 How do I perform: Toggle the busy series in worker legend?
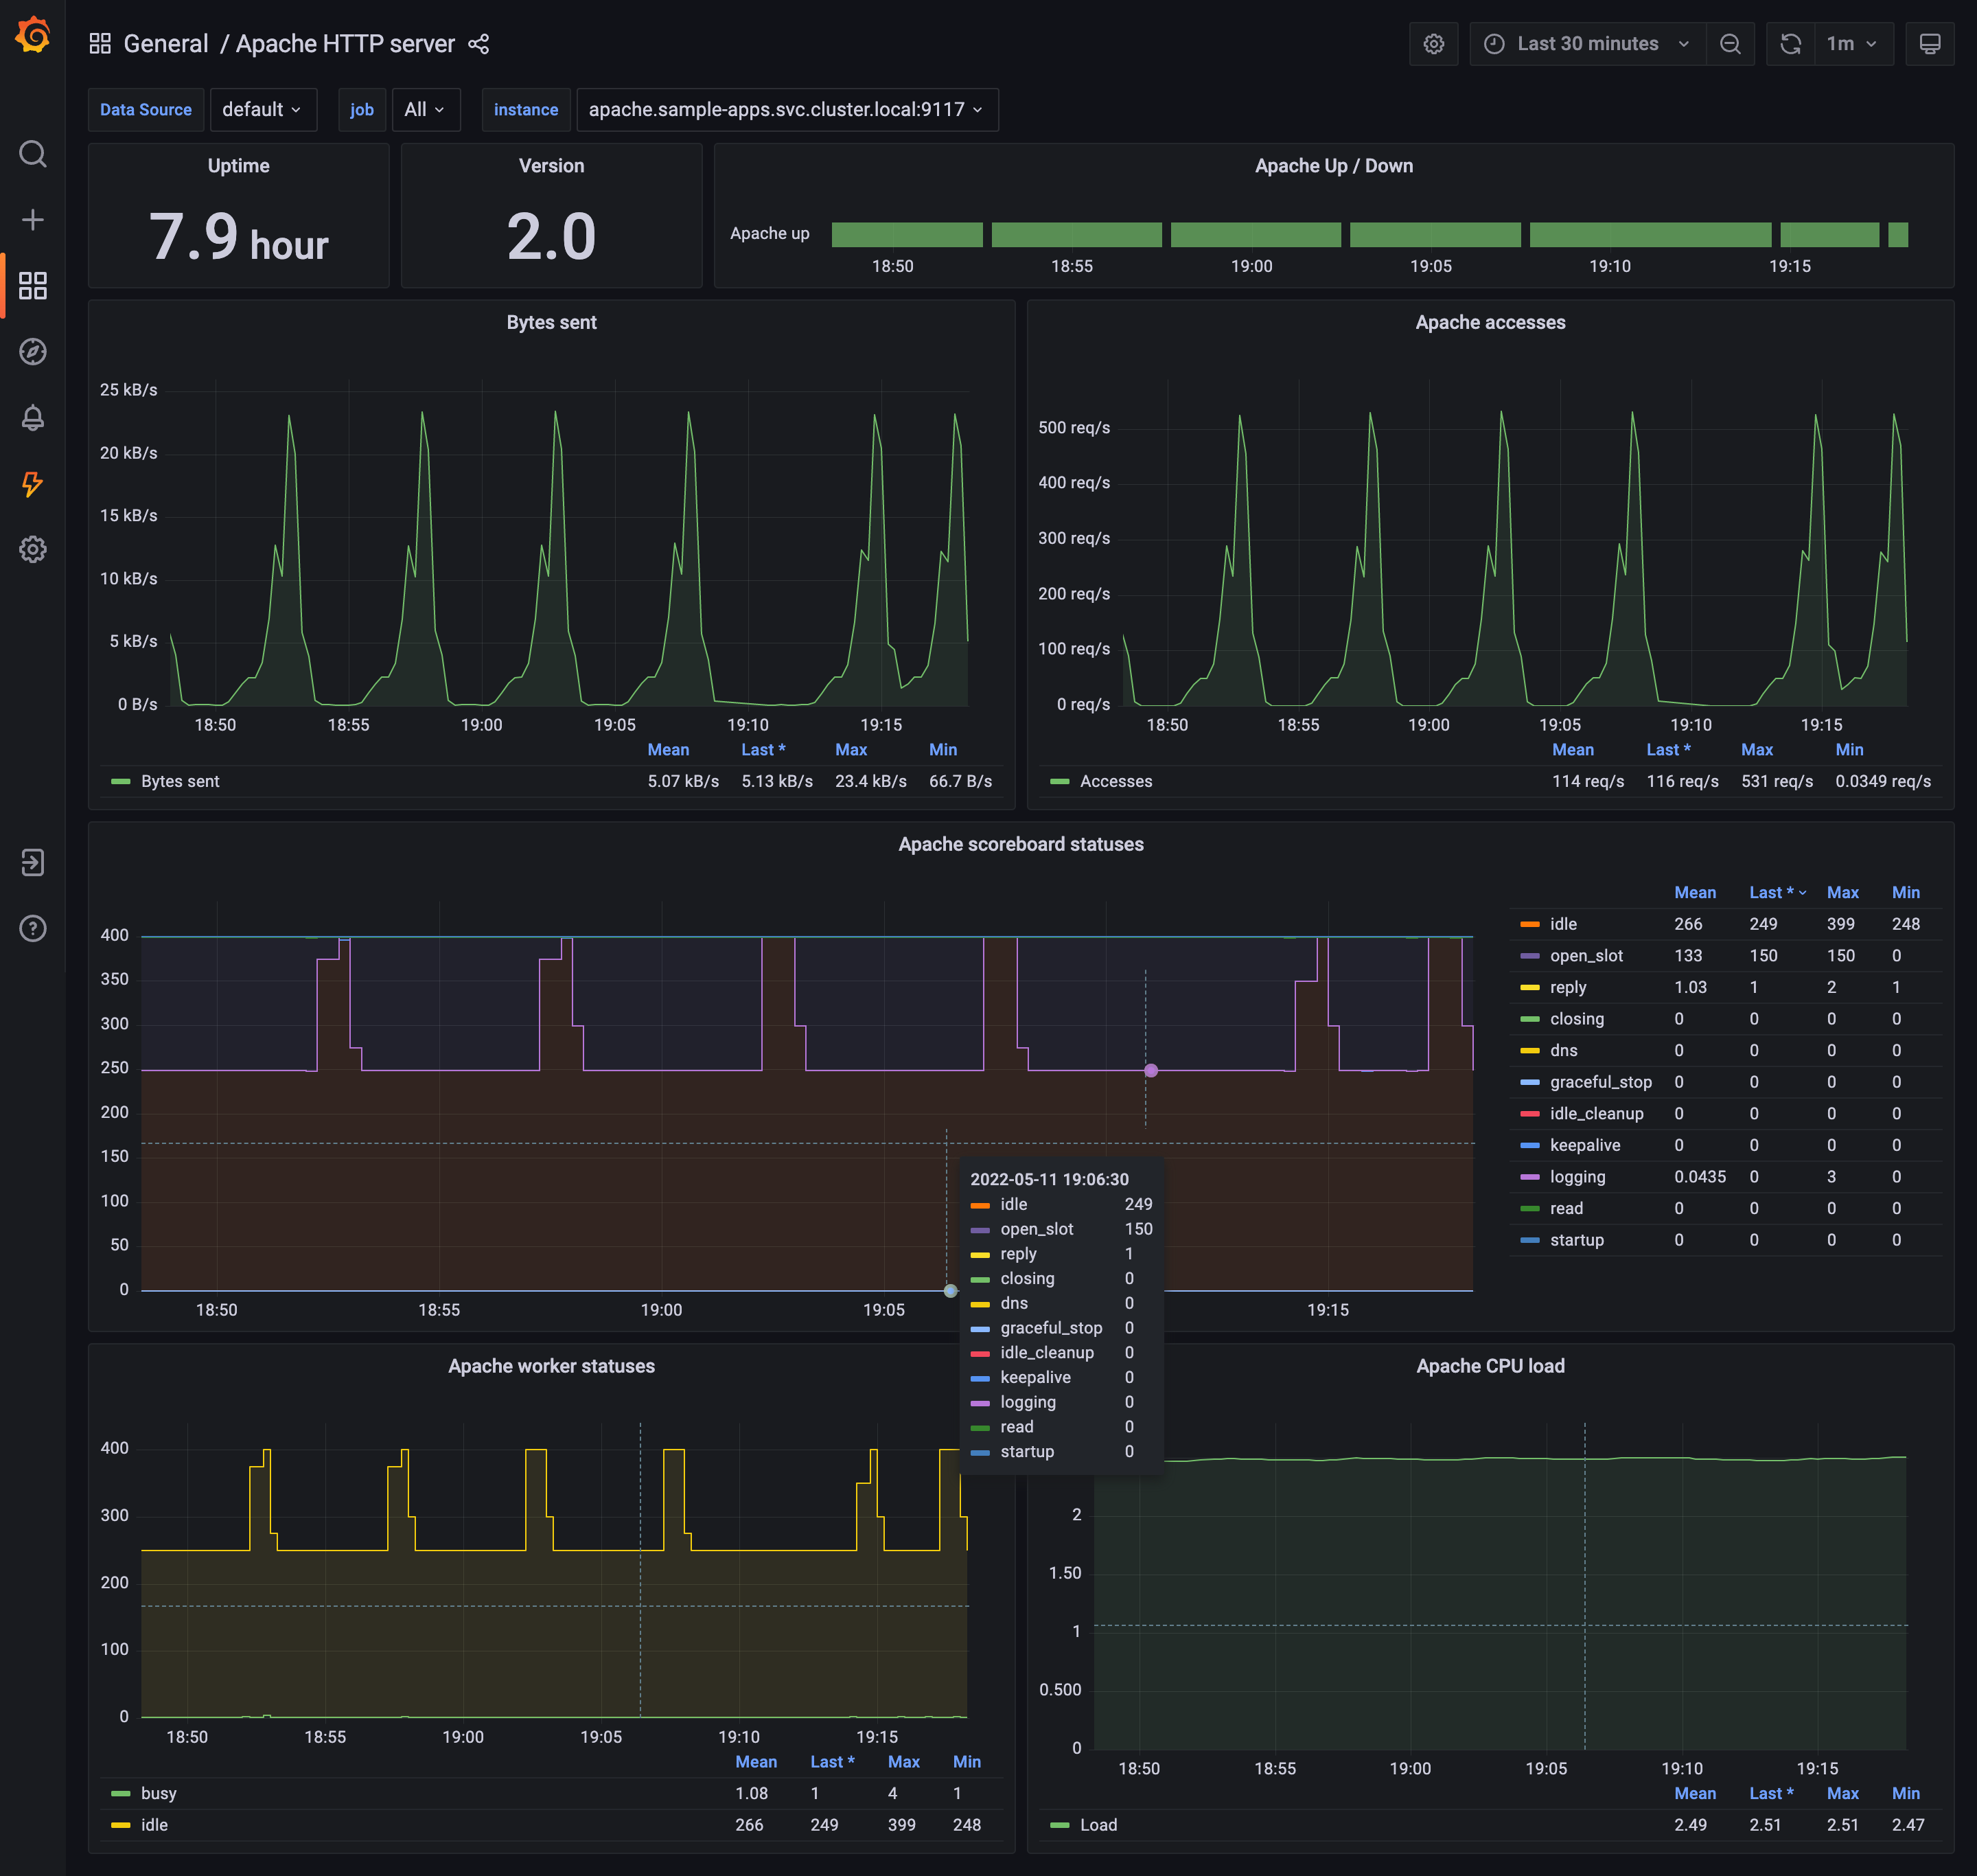(158, 1793)
